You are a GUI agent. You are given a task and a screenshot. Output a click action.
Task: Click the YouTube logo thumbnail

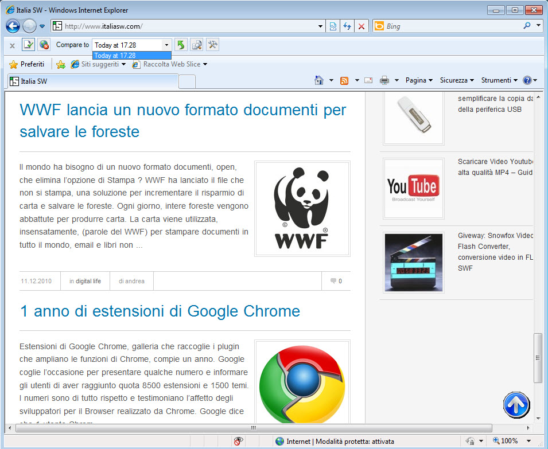(414, 189)
